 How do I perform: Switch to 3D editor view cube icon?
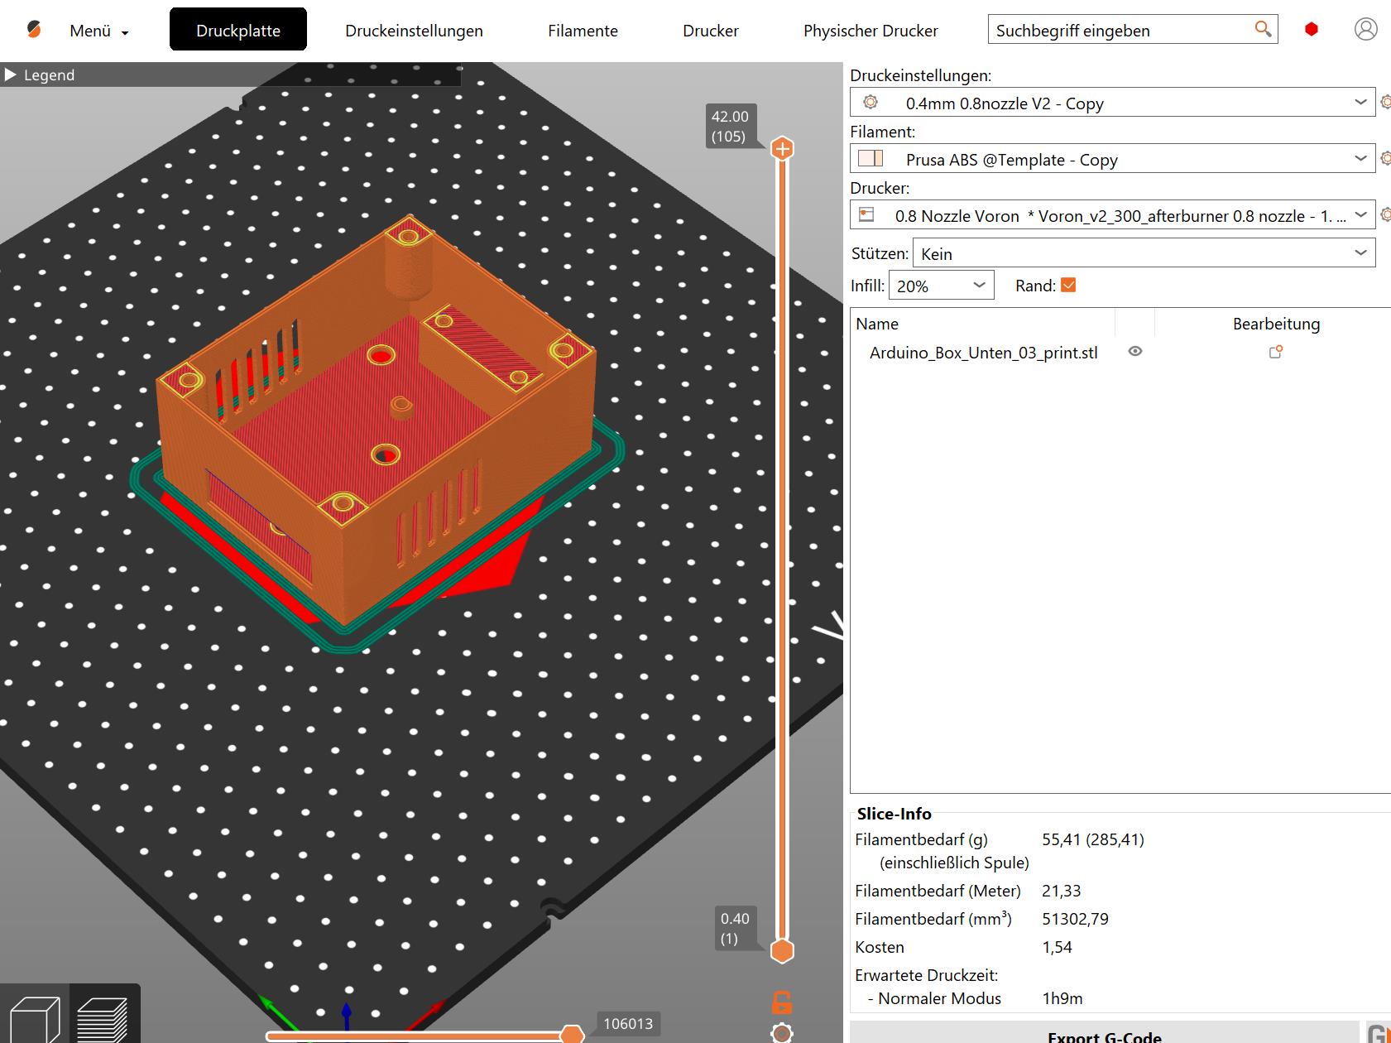pos(36,1017)
